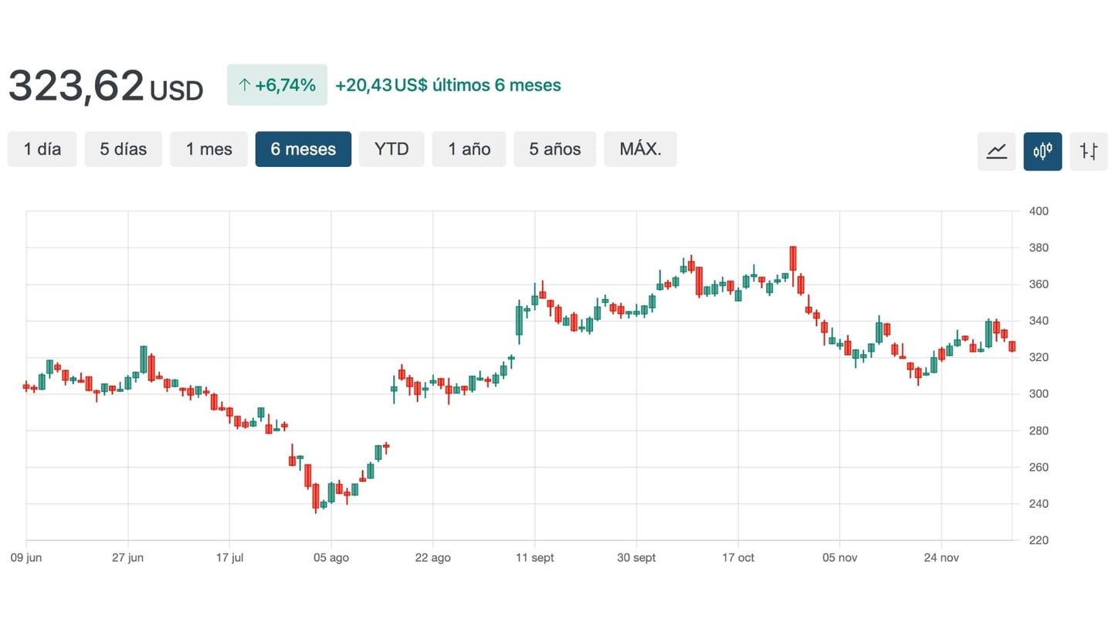Select the 1 año period
This screenshot has height=626, width=1112.
pyautogui.click(x=469, y=149)
